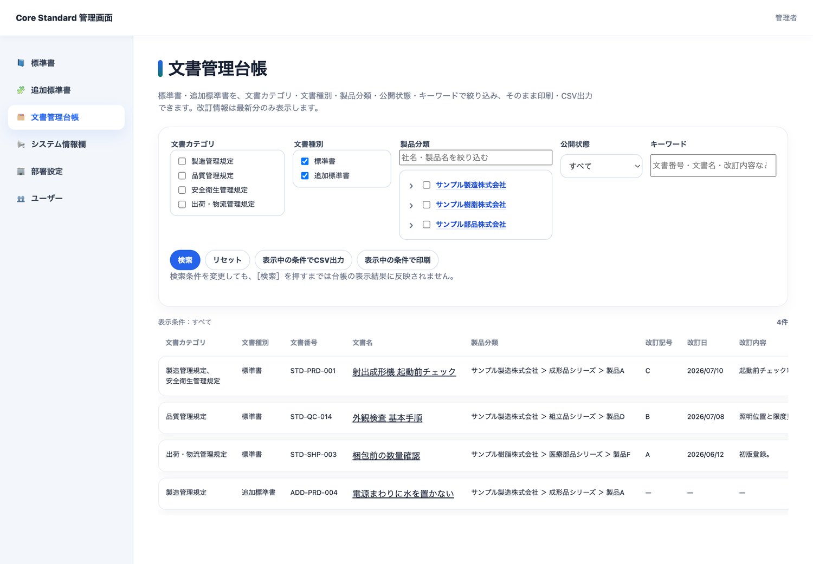Viewport: 813px width, 564px height.
Task: Click the 管理者 label in the header
Action: point(786,18)
